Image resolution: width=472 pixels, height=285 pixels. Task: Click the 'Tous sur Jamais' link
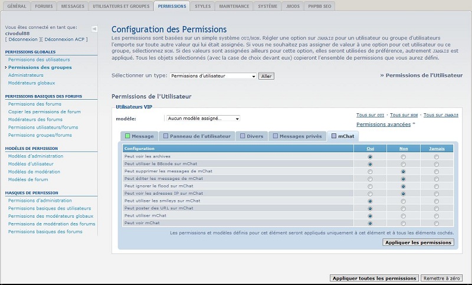441,114
